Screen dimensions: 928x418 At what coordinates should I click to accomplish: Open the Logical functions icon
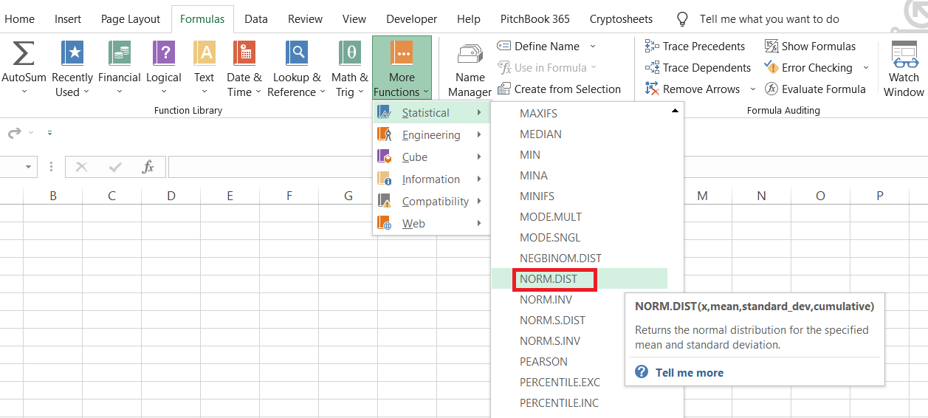pyautogui.click(x=163, y=55)
